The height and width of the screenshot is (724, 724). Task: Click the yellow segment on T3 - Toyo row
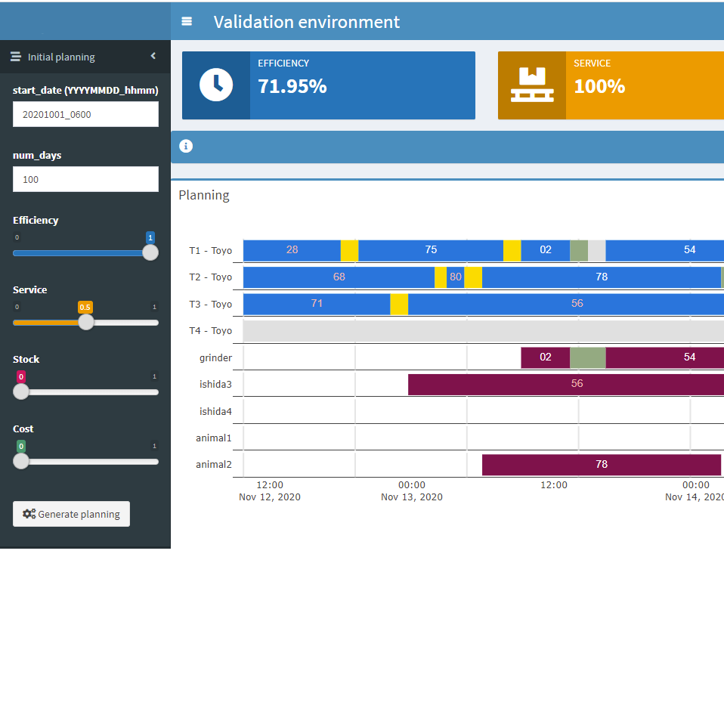pos(399,303)
